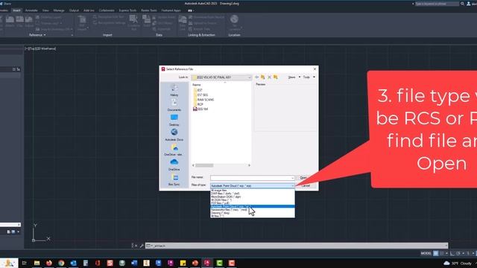Click the create new folder icon
Image resolution: width=477 pixels, height=268 pixels.
(x=276, y=77)
